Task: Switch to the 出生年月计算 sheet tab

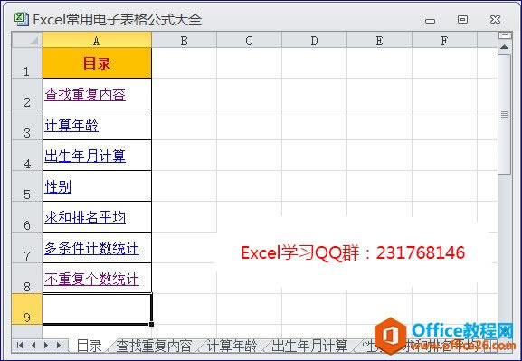Action: tap(309, 346)
